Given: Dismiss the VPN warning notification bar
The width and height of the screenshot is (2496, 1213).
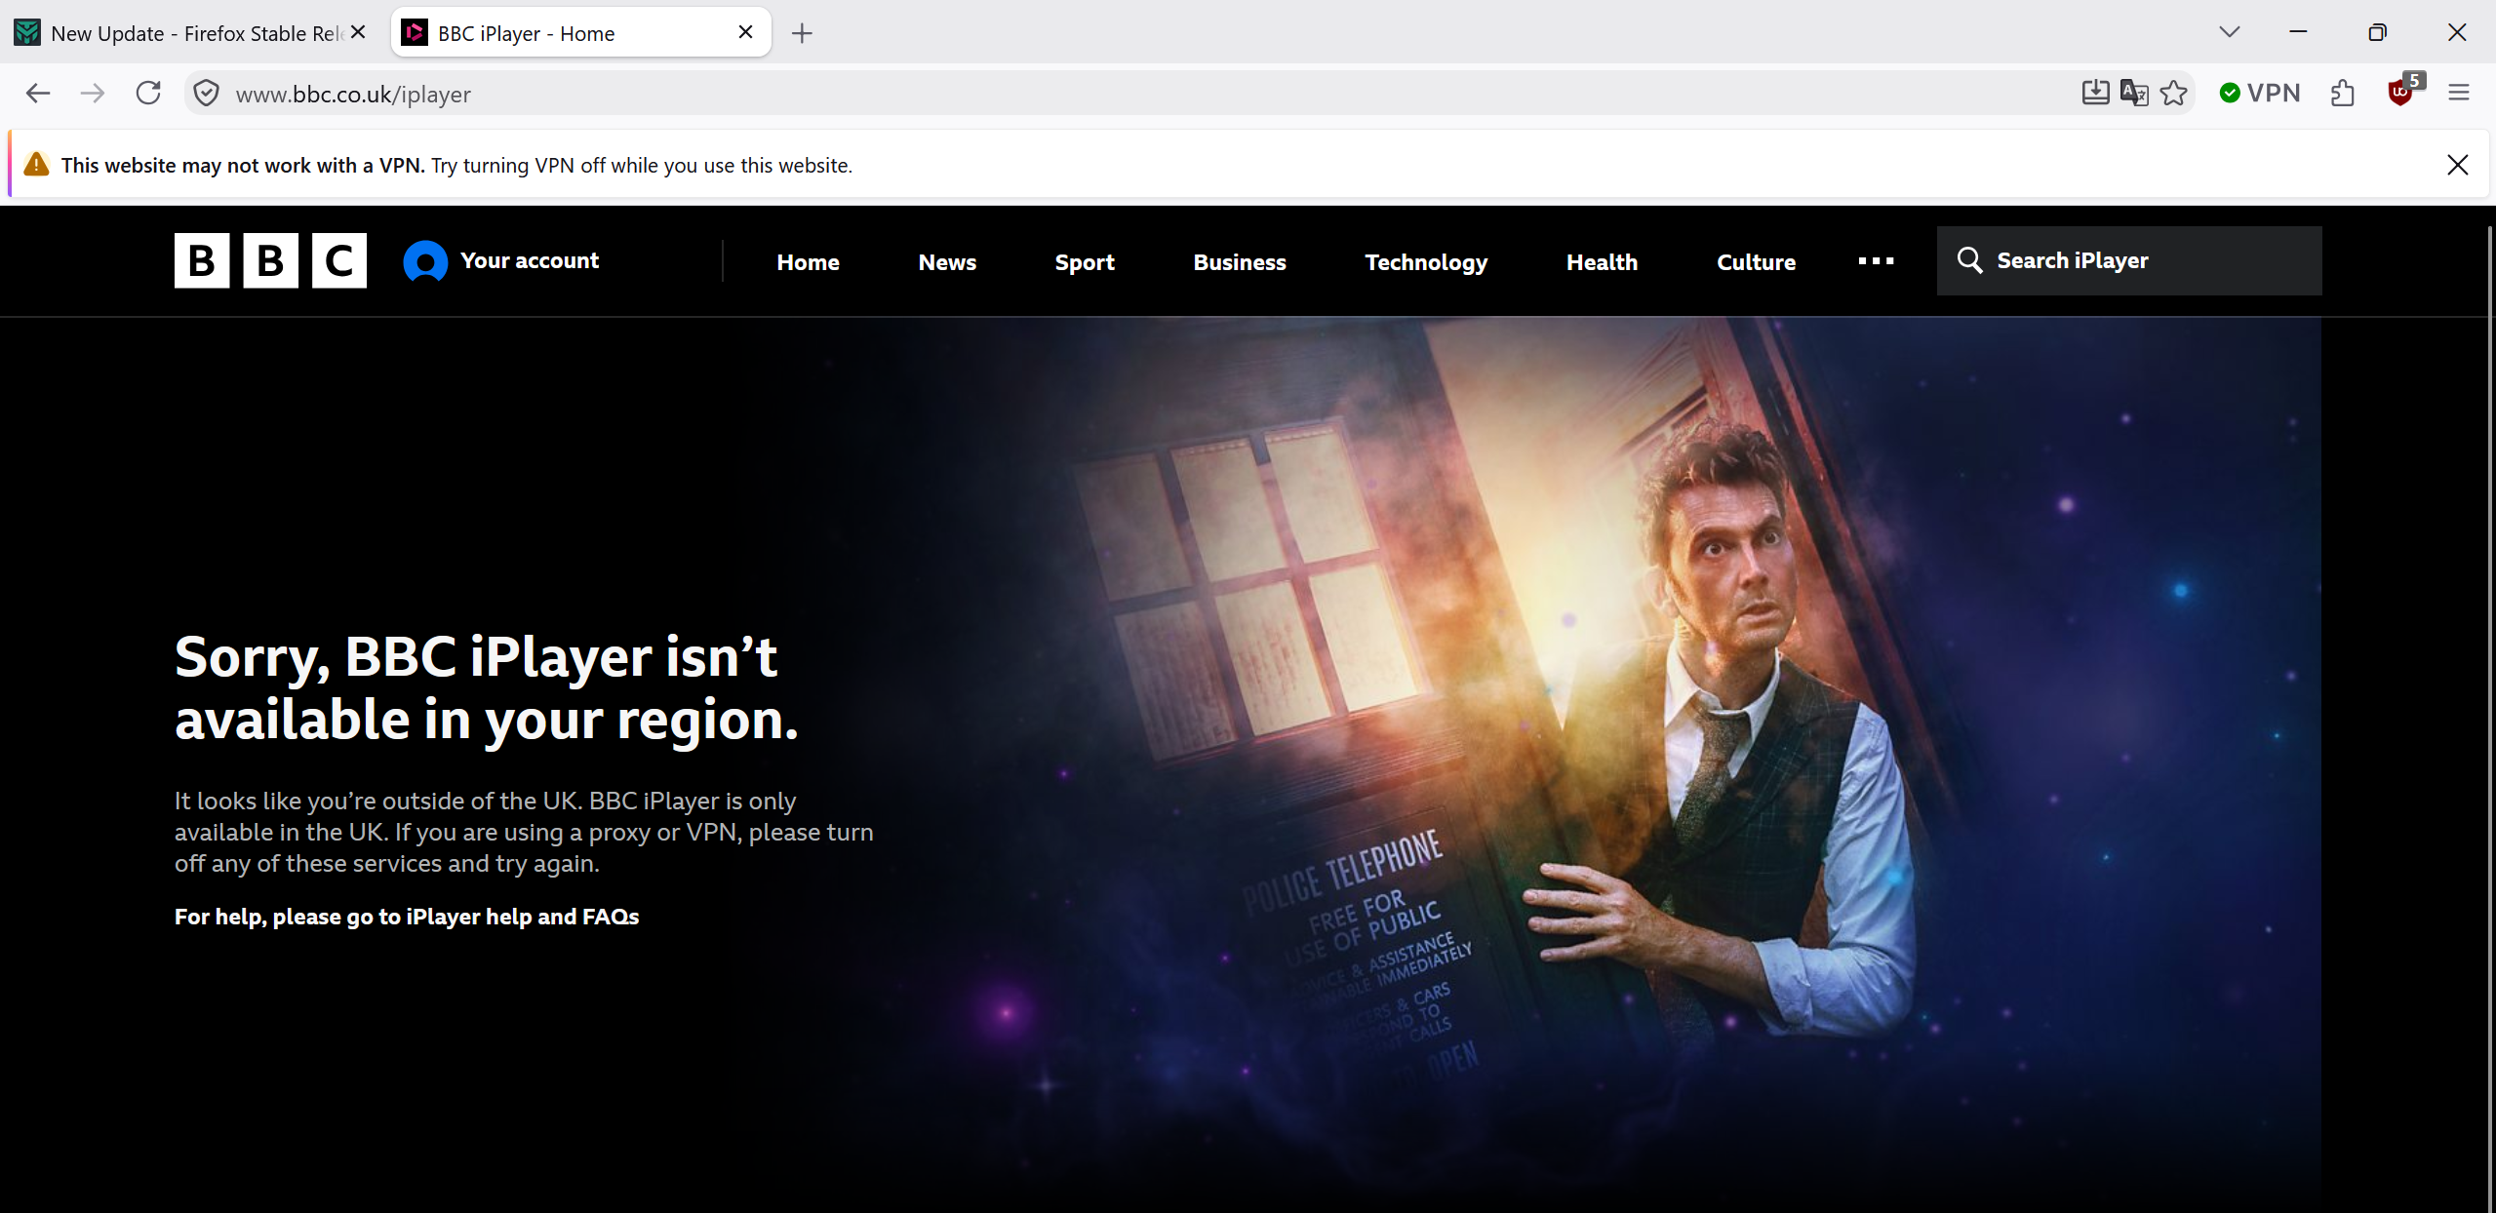Looking at the screenshot, I should point(2458,165).
